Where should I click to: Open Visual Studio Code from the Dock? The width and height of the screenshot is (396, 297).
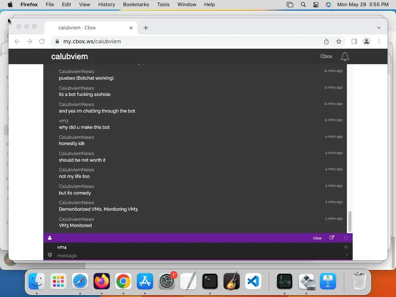[x=253, y=281]
